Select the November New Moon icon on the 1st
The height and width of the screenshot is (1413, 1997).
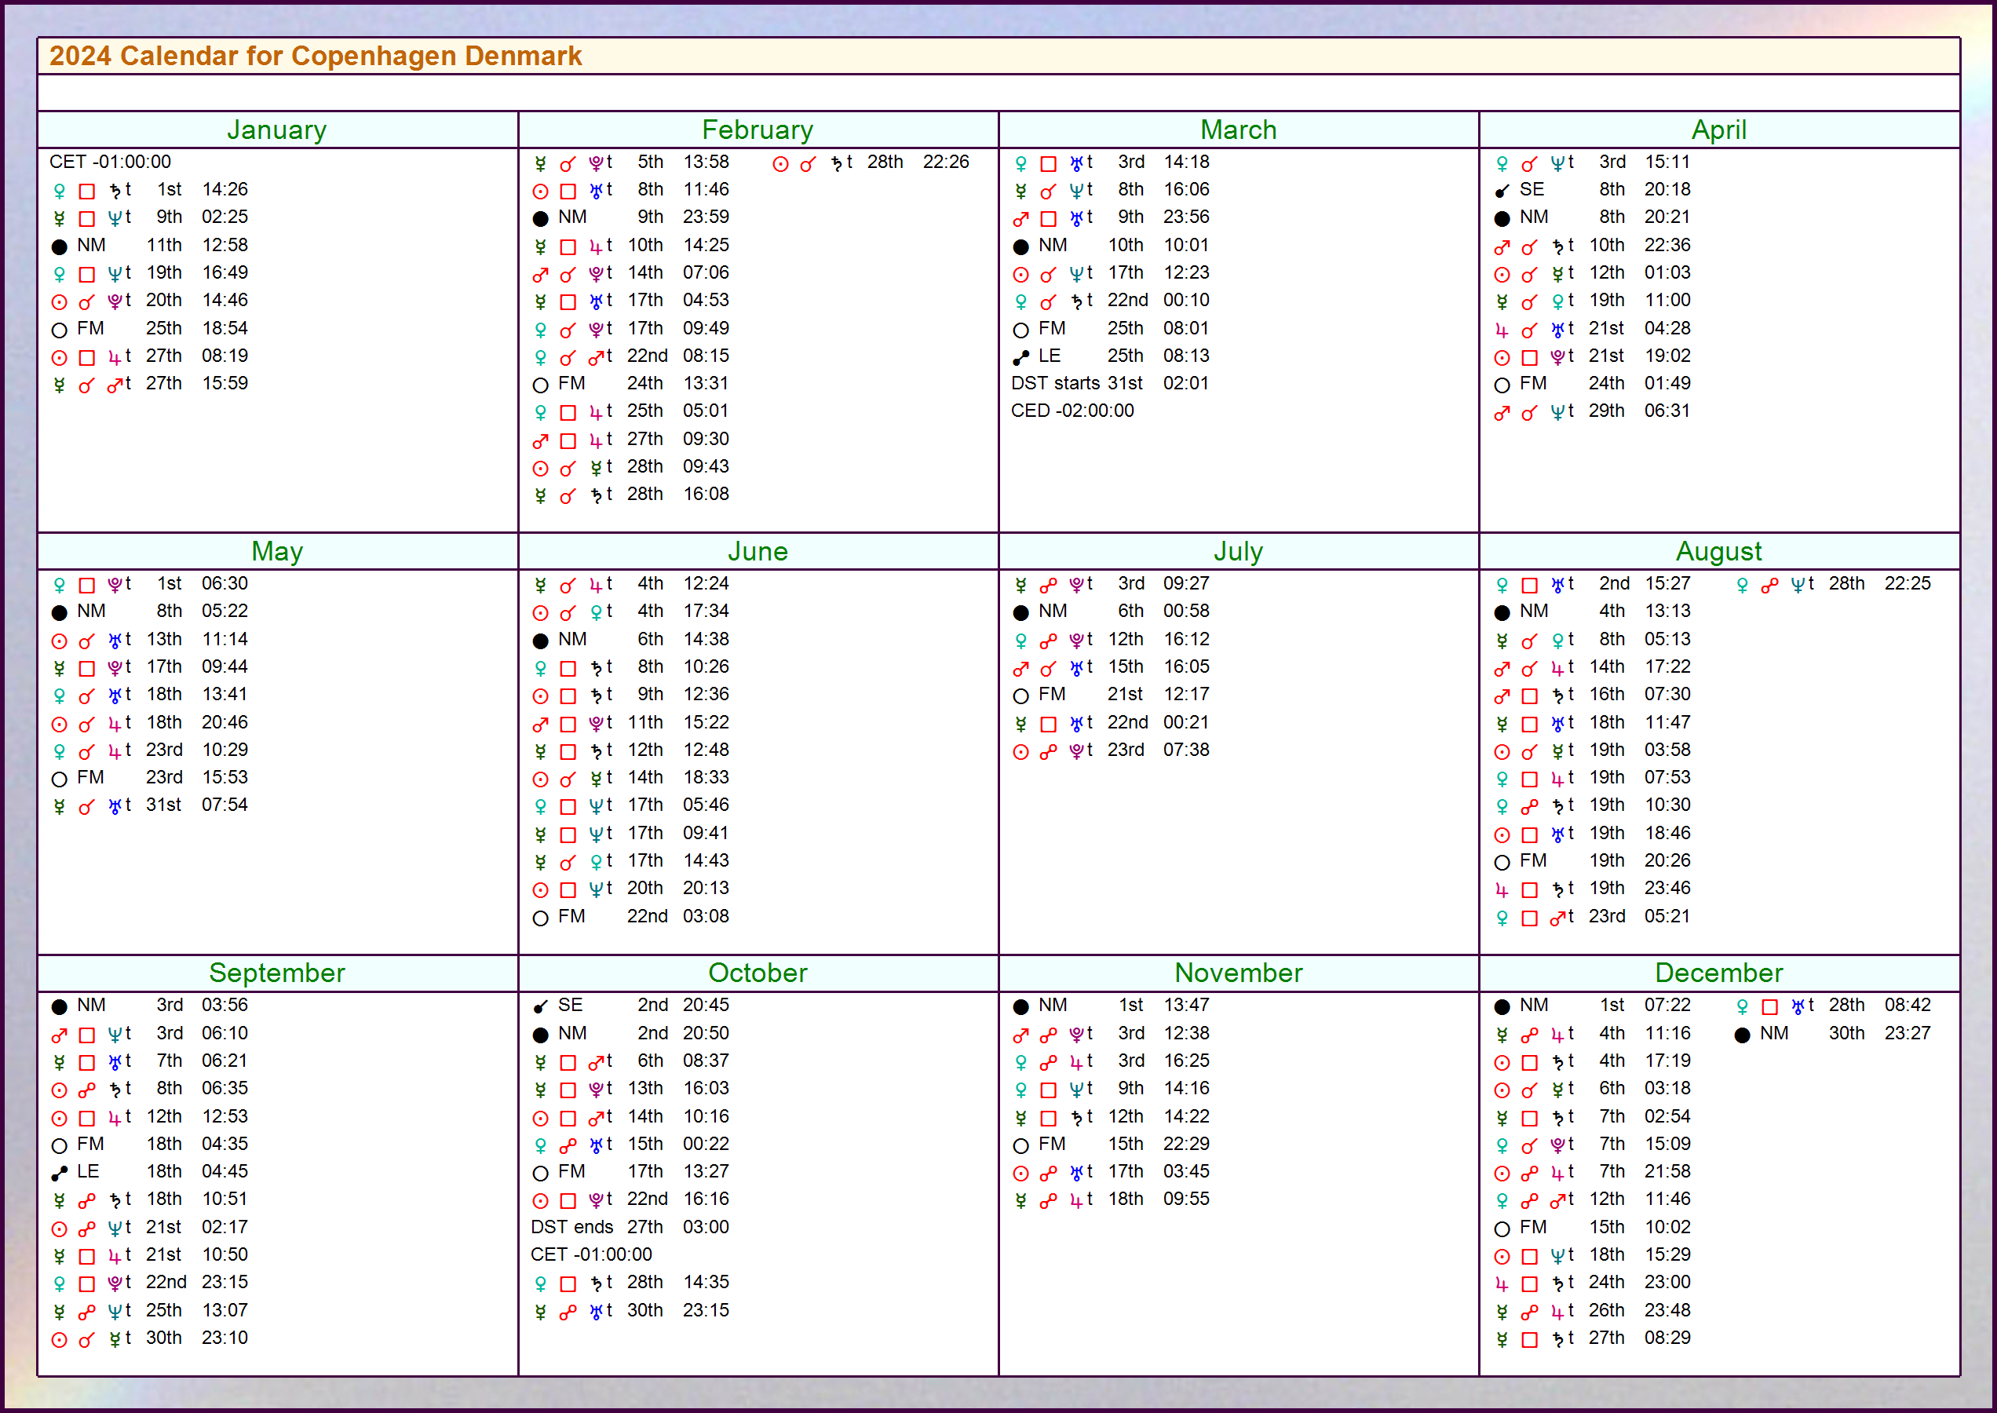point(1020,1007)
